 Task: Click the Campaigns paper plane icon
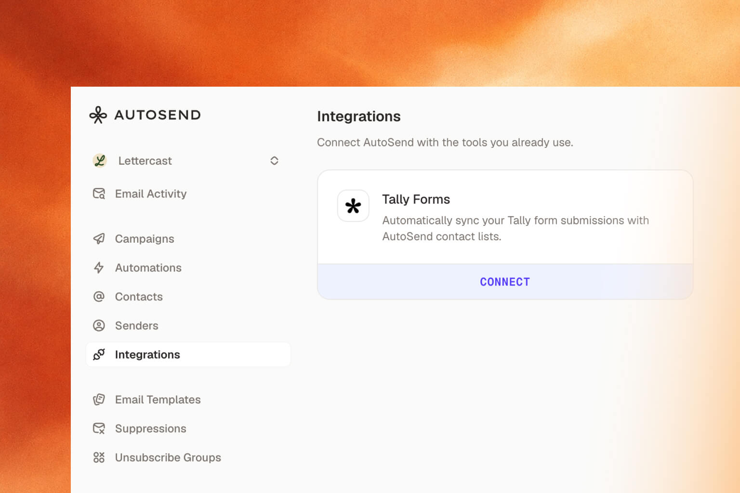tap(99, 239)
